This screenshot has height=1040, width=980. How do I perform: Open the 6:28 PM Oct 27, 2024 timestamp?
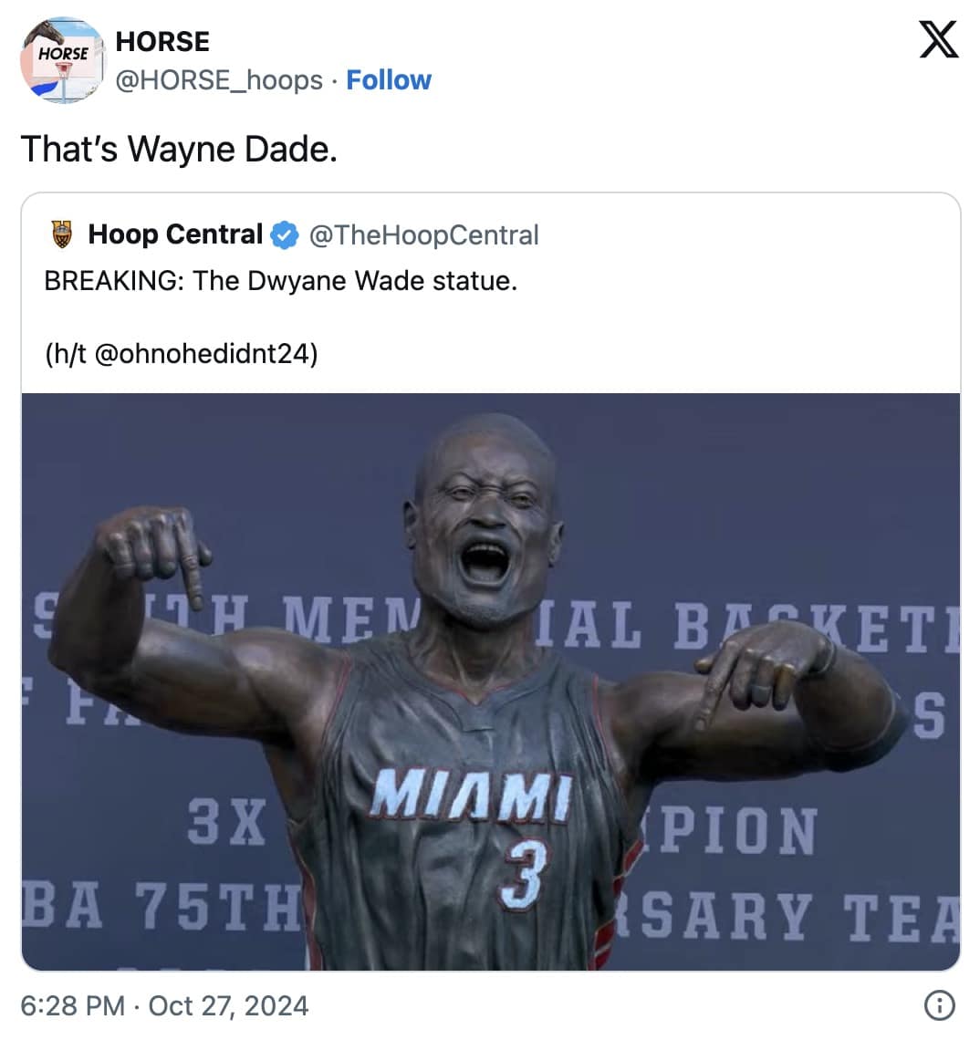164,1005
